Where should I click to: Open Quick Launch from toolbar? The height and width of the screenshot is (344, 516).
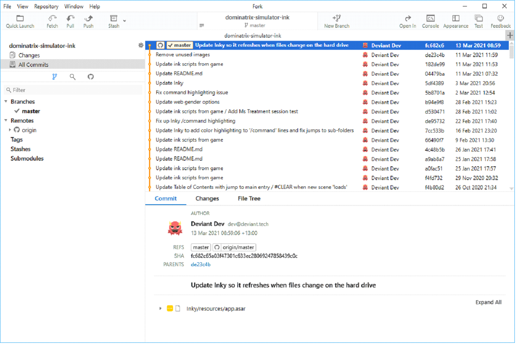(x=20, y=22)
